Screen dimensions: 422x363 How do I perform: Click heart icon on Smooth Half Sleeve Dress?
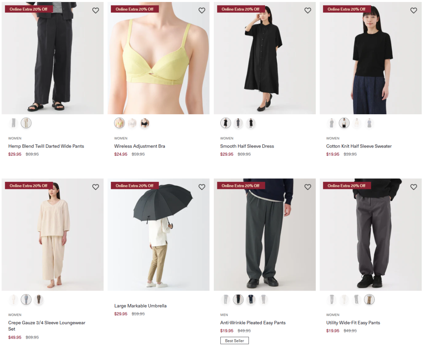[x=308, y=11]
